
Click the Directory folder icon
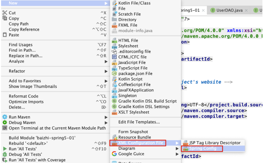115,20
